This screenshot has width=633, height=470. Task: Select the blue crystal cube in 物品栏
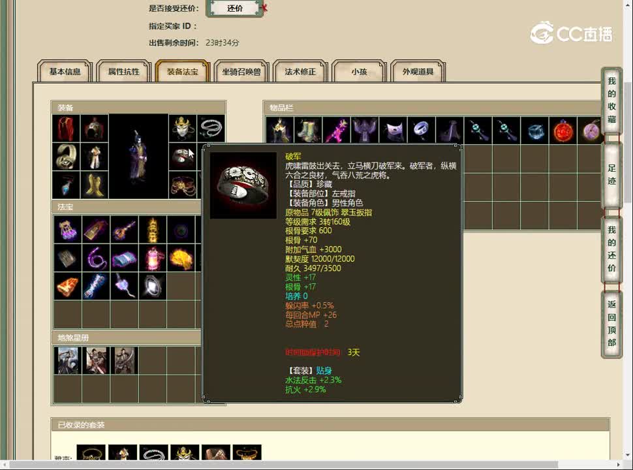point(534,131)
